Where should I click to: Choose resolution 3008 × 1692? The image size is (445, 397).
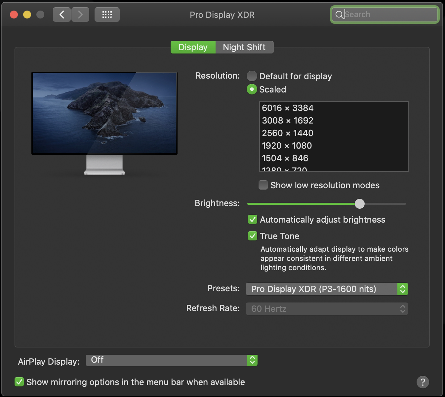pyautogui.click(x=334, y=121)
